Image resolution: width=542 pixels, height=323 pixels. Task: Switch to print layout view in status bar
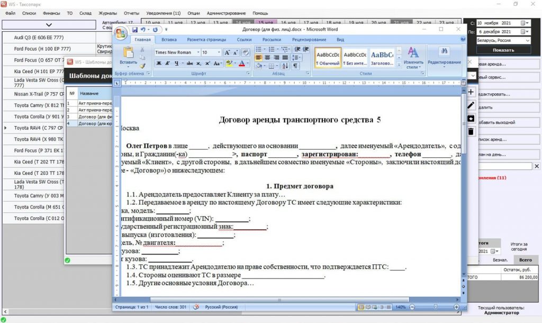(x=361, y=307)
